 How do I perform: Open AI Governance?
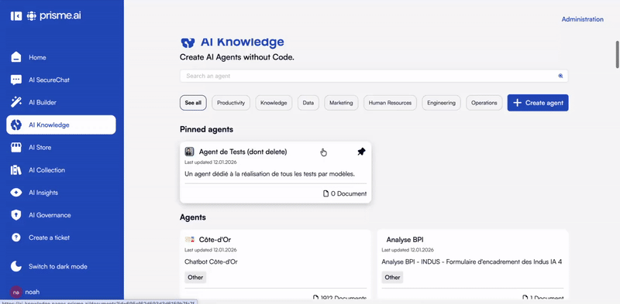(61, 215)
